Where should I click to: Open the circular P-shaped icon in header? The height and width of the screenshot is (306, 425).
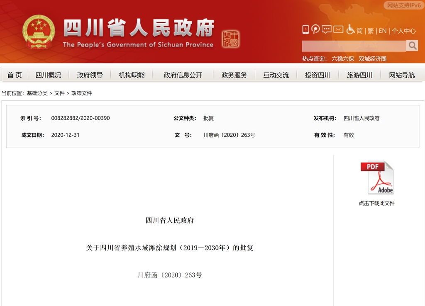pyautogui.click(x=316, y=29)
